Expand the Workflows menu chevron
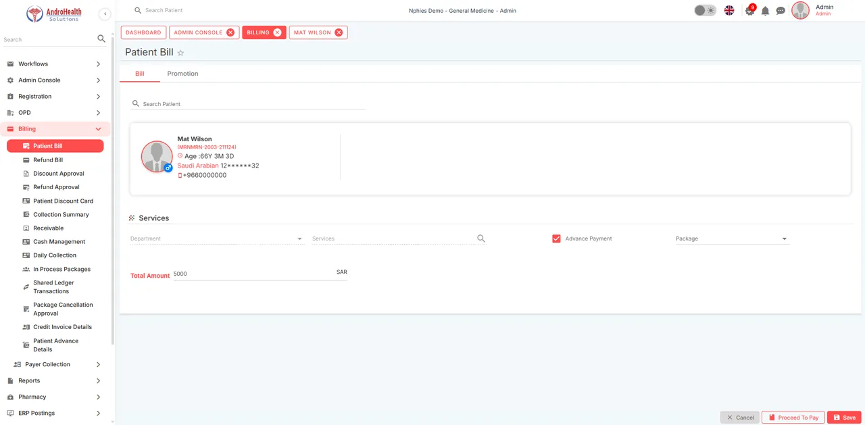Image resolution: width=865 pixels, height=425 pixels. tap(98, 64)
